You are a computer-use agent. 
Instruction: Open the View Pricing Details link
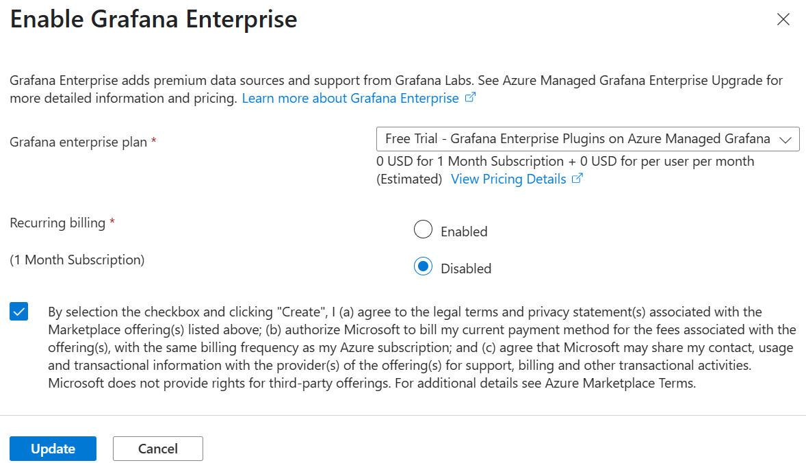pyautogui.click(x=508, y=179)
